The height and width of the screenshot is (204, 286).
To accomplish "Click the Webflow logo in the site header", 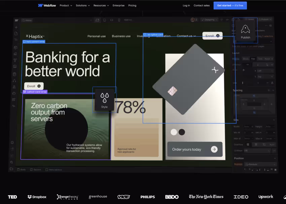I will pyautogui.click(x=47, y=5).
